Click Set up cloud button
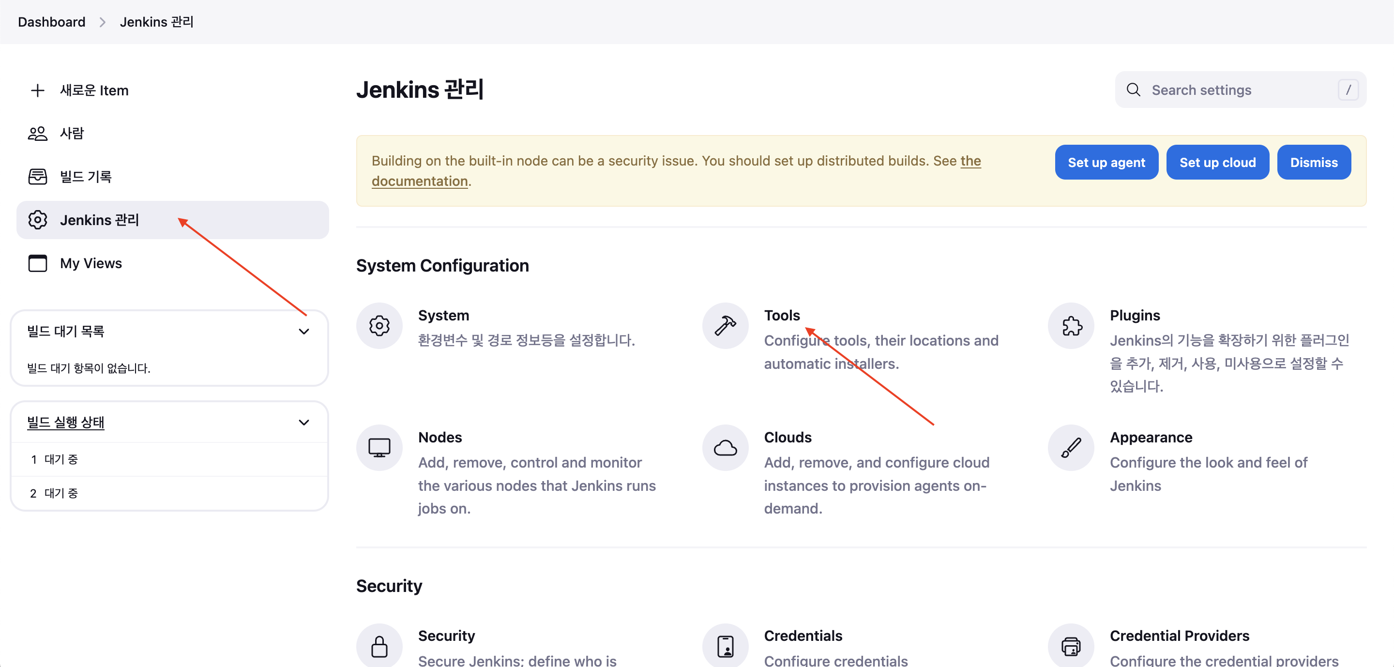The width and height of the screenshot is (1394, 667). pos(1217,162)
